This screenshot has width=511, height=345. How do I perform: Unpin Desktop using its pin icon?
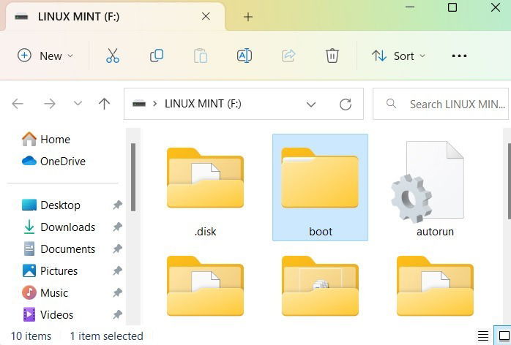[117, 205]
